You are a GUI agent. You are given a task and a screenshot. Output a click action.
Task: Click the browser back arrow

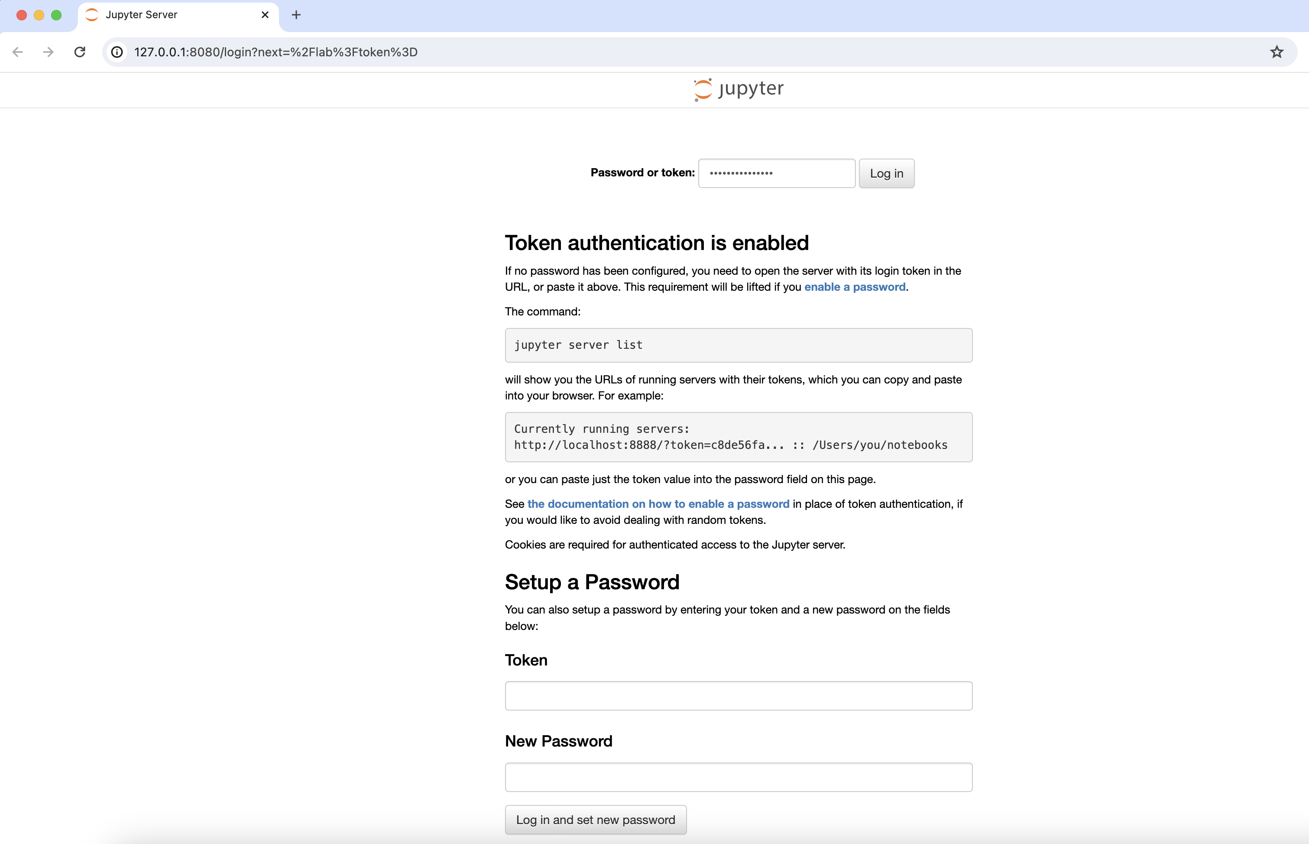tap(17, 52)
